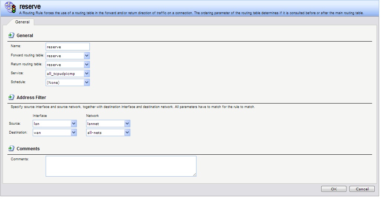Open the Service dropdown showing all_tcpudpicmp
This screenshot has height=210, width=381.
(68, 73)
